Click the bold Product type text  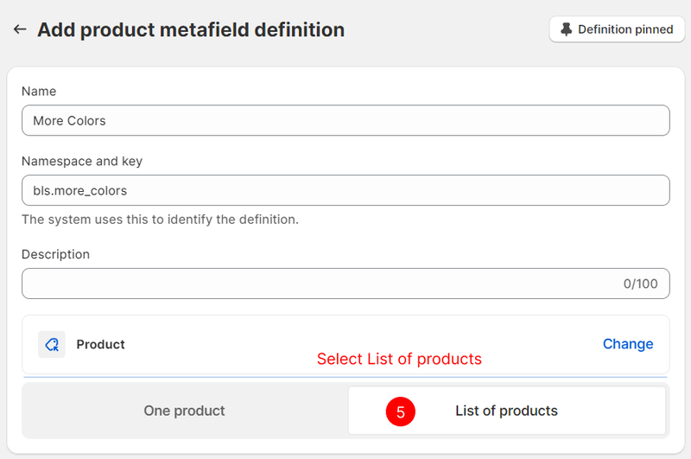point(100,344)
